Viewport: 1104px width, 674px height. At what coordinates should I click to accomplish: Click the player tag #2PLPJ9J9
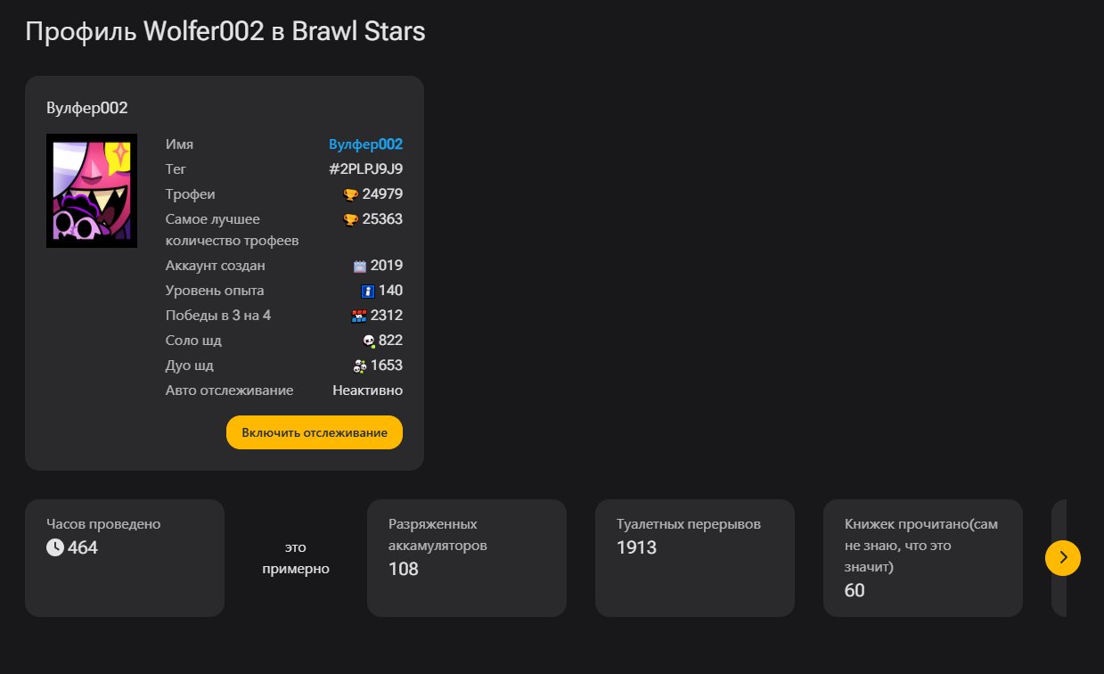pyautogui.click(x=365, y=169)
